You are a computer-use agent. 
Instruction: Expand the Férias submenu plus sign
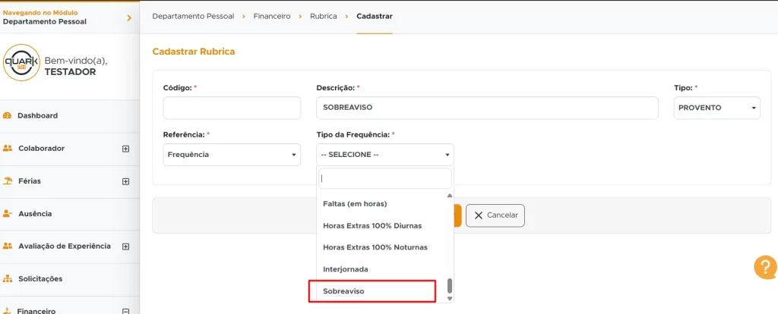point(126,181)
